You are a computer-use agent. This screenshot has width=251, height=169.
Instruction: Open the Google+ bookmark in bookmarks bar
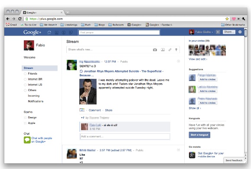(134, 25)
